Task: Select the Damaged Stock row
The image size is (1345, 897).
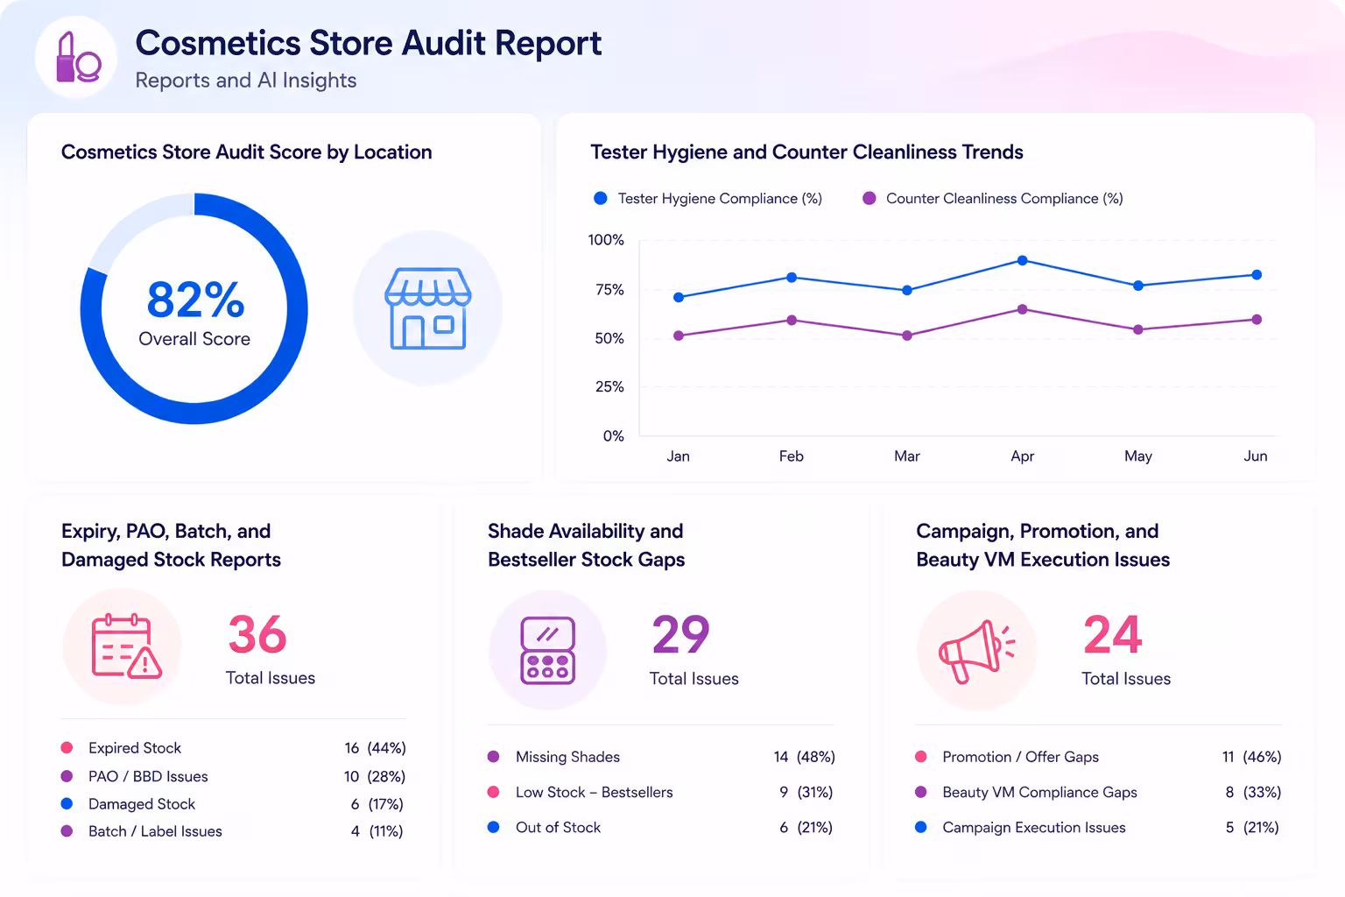Action: (233, 804)
